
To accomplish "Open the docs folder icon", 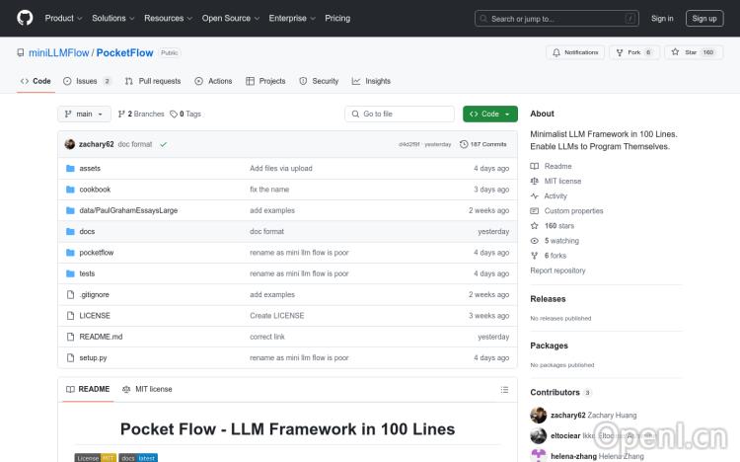I will 70,231.
